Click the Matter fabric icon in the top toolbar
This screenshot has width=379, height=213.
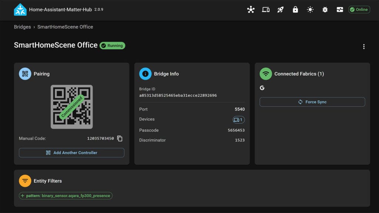click(x=251, y=10)
